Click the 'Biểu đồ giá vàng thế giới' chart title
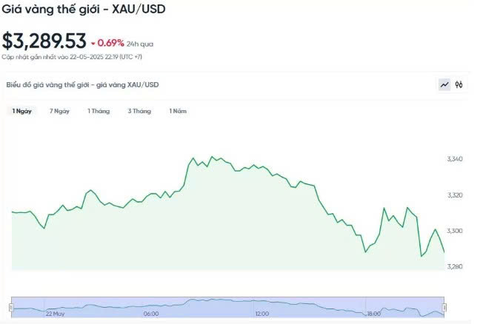 click(82, 85)
